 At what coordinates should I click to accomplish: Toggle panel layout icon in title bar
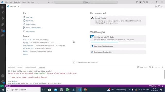point(140,2)
